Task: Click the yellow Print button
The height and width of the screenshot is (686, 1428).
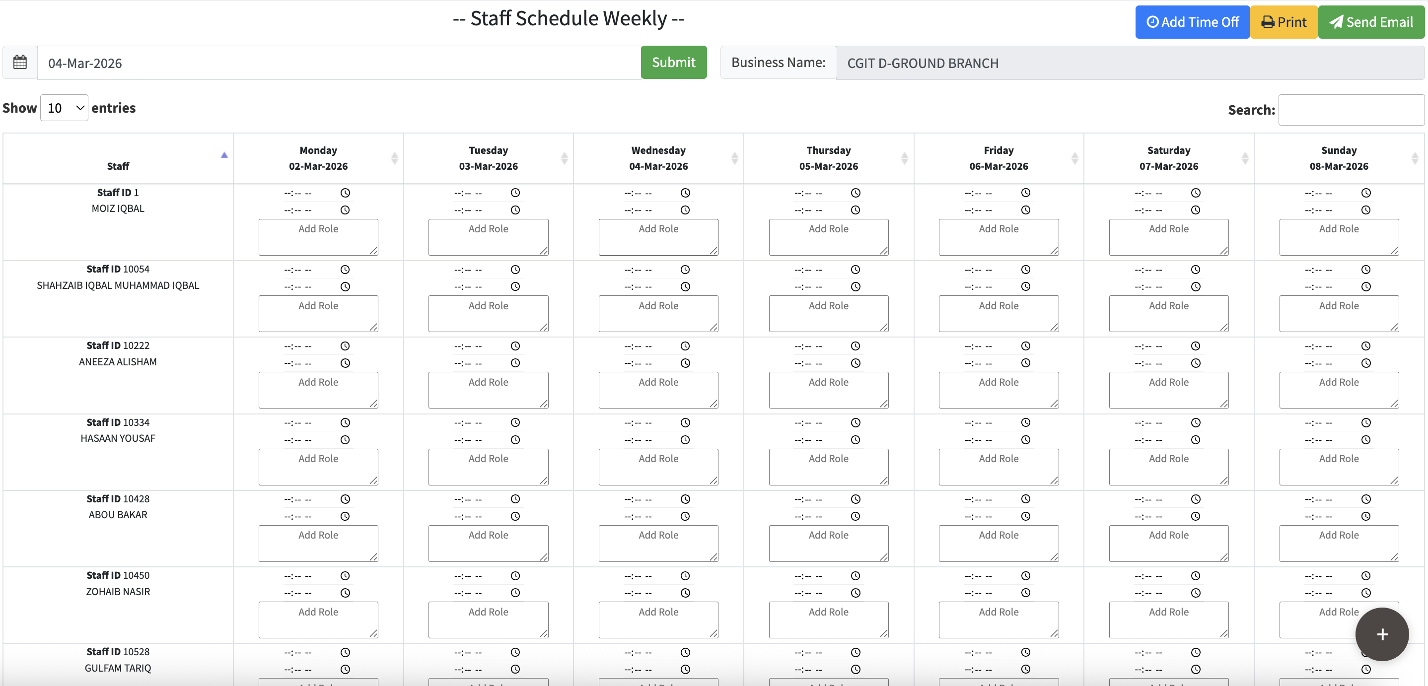Action: [x=1284, y=22]
